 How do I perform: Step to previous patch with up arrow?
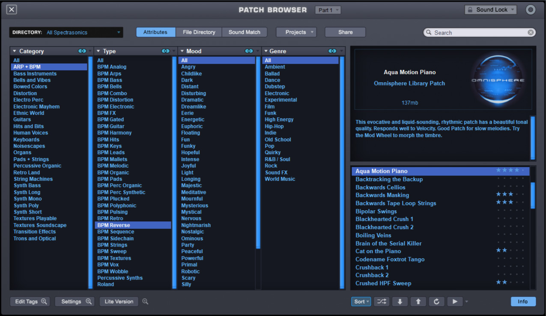click(418, 301)
